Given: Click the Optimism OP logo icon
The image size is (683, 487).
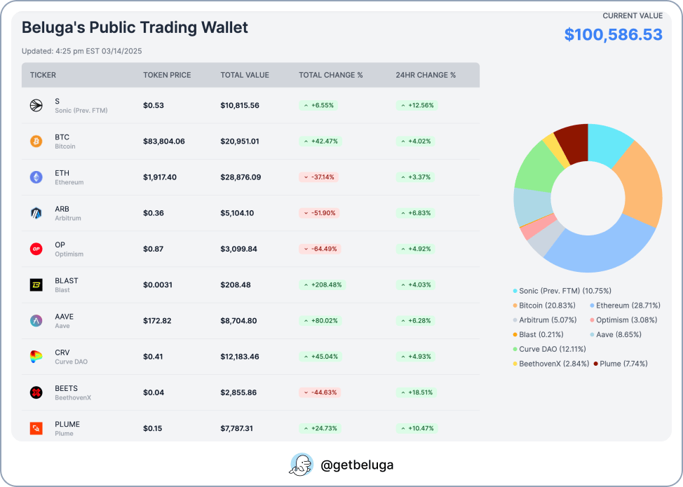Looking at the screenshot, I should pos(36,249).
